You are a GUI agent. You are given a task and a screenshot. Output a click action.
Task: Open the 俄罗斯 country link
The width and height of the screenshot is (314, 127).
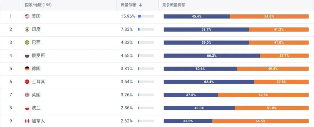click(38, 56)
